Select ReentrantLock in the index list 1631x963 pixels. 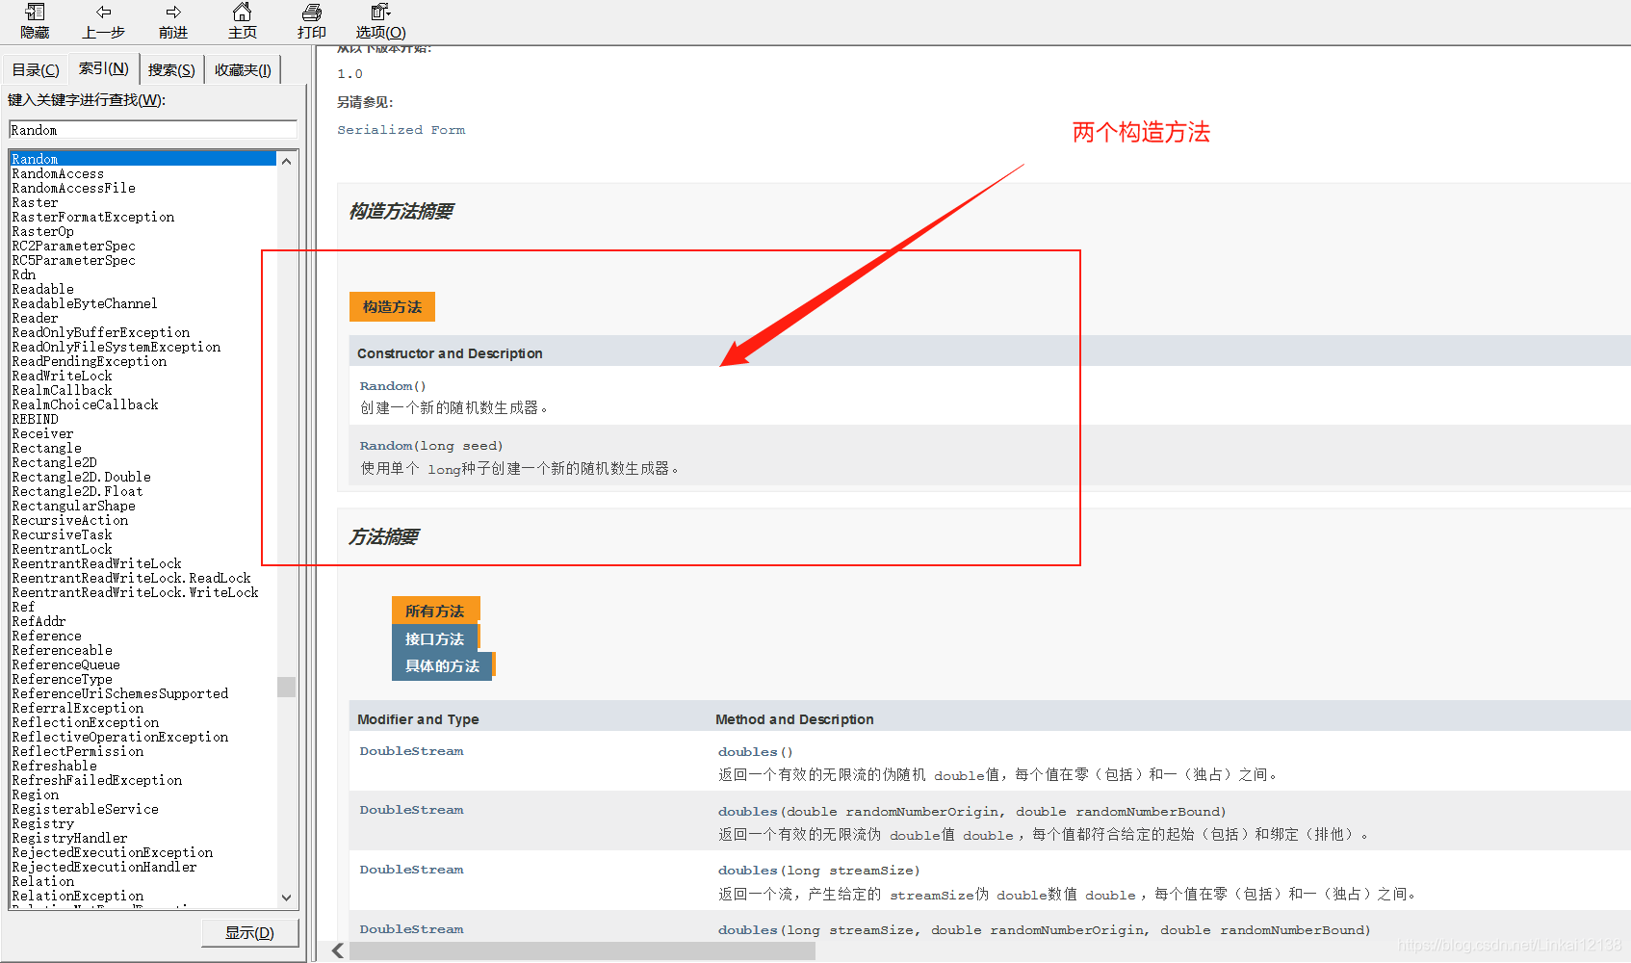tap(62, 549)
